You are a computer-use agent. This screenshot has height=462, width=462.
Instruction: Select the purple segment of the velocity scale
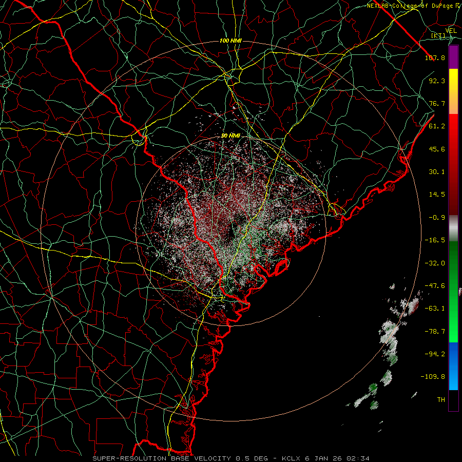point(453,57)
